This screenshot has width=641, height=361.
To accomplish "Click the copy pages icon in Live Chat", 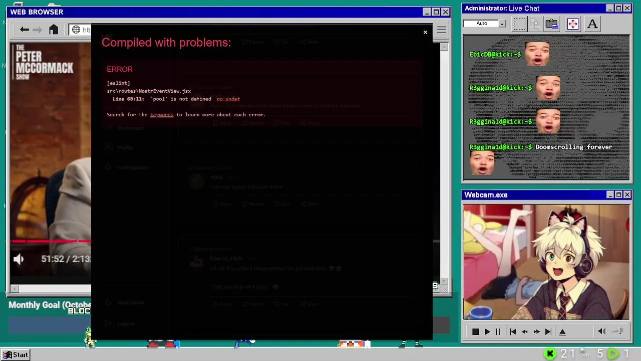I will [535, 24].
